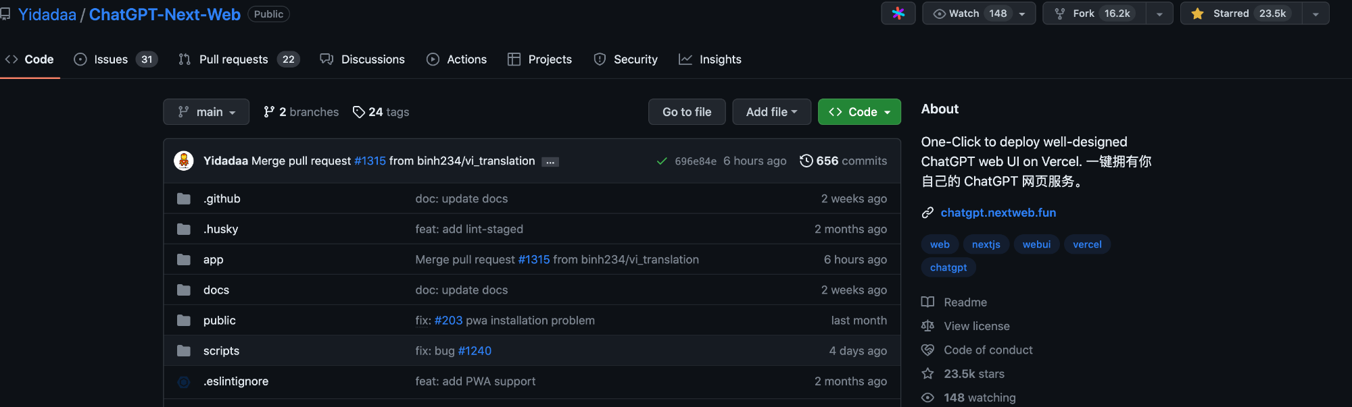Click the green commit status checkmark
The image size is (1352, 407).
(x=662, y=161)
